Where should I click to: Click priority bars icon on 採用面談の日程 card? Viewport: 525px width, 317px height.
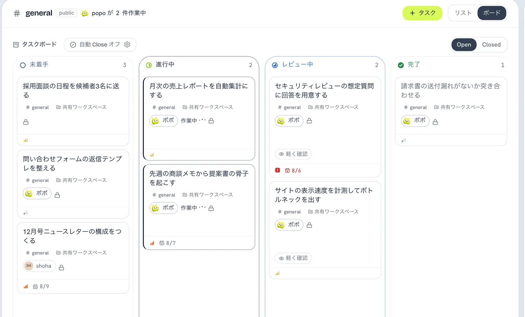pyautogui.click(x=26, y=140)
